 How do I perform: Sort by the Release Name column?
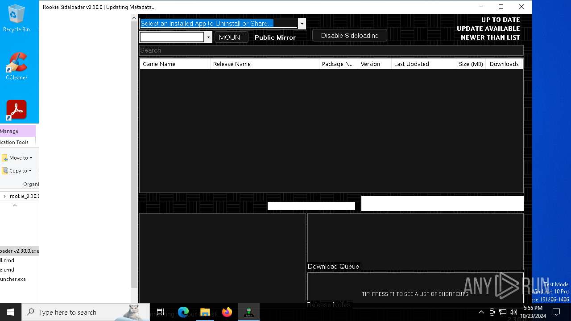tap(265, 64)
